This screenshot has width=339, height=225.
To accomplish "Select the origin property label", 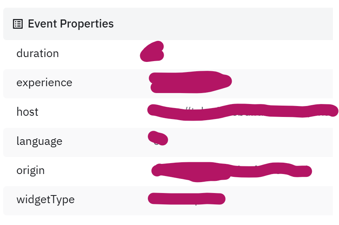I will (30, 171).
